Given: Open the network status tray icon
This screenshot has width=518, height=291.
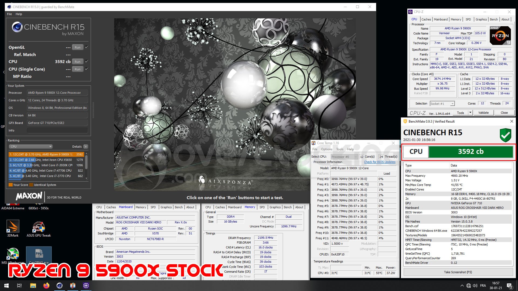Looking at the screenshot, I should [469, 286].
